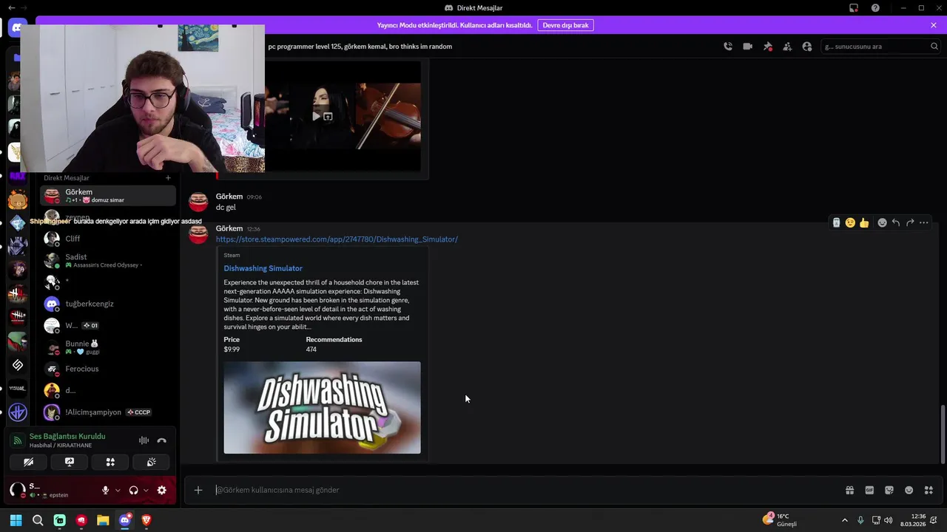The height and width of the screenshot is (532, 947).
Task: Reply to the Steam link message
Action: 896,222
